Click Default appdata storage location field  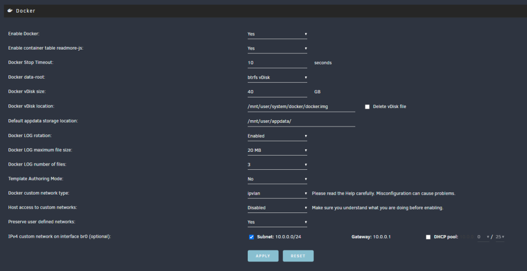[x=301, y=122]
